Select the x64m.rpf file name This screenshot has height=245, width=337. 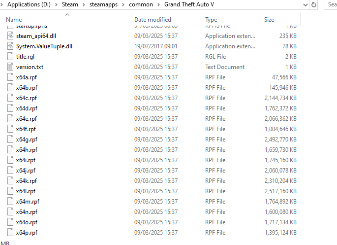(28, 202)
